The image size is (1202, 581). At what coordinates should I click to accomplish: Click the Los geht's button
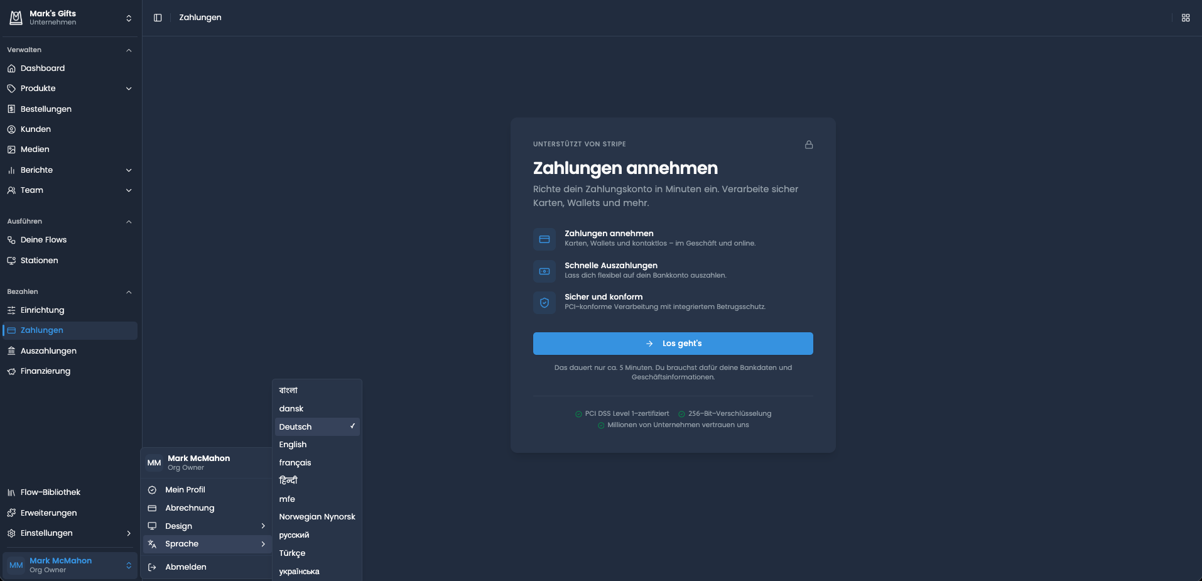(673, 344)
